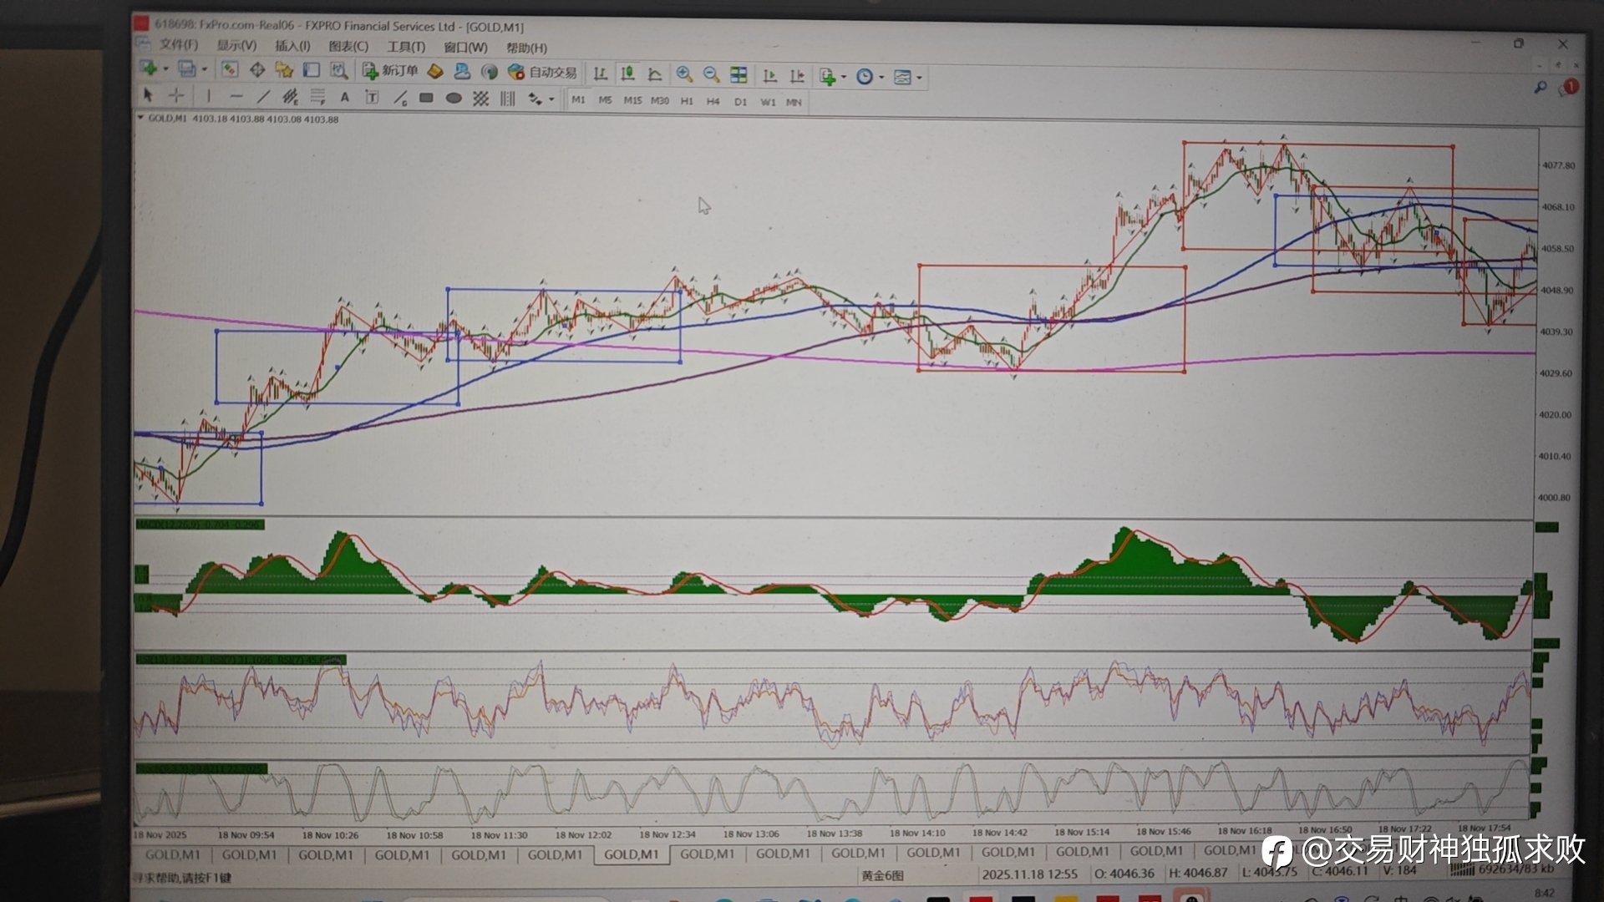Toggle the M15 timeframe button
This screenshot has height=902, width=1604.
632,100
